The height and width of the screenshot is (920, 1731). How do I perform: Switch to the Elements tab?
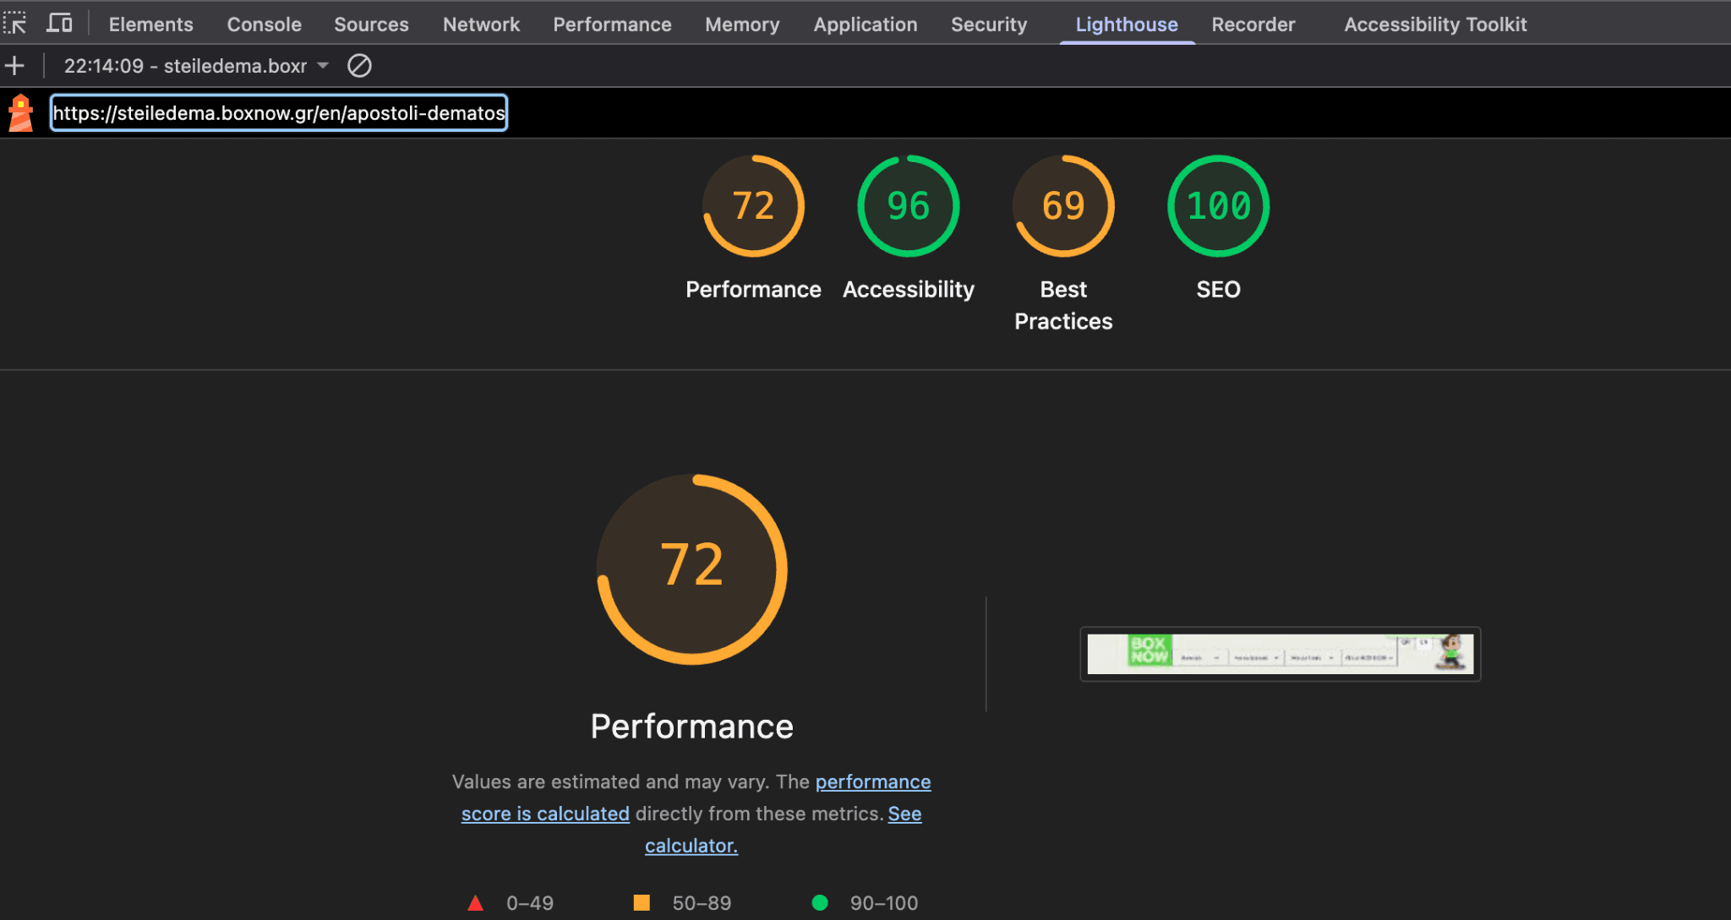151,24
